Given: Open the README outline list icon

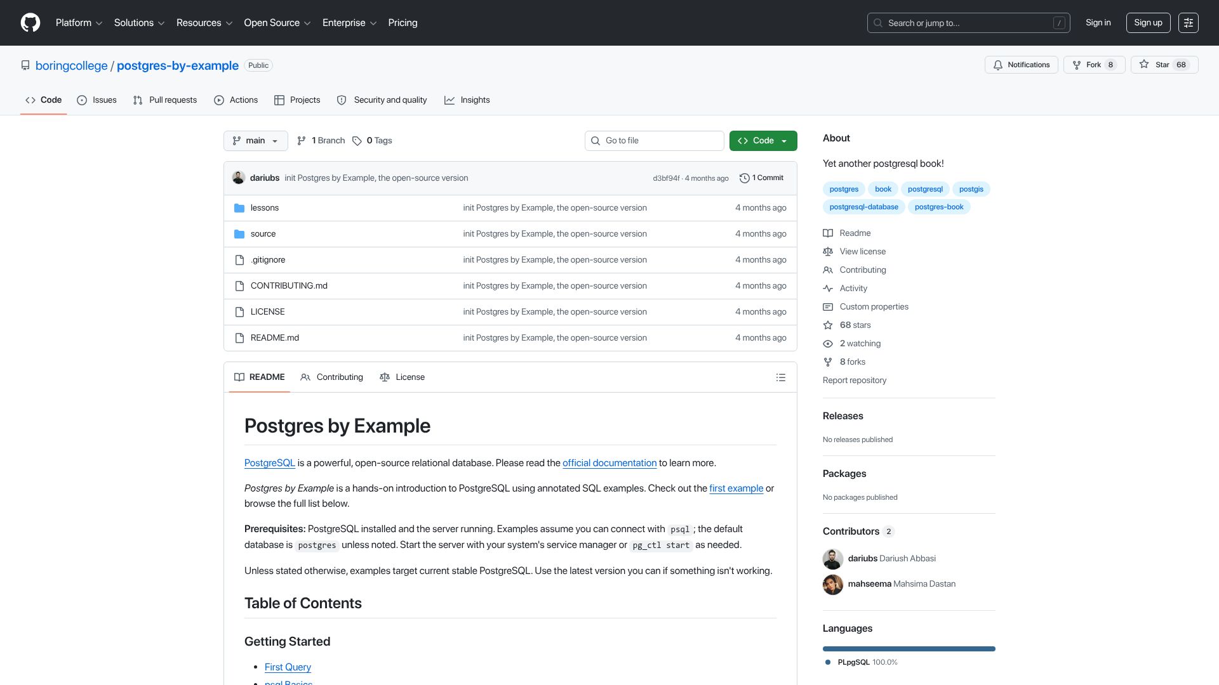Looking at the screenshot, I should tap(780, 377).
